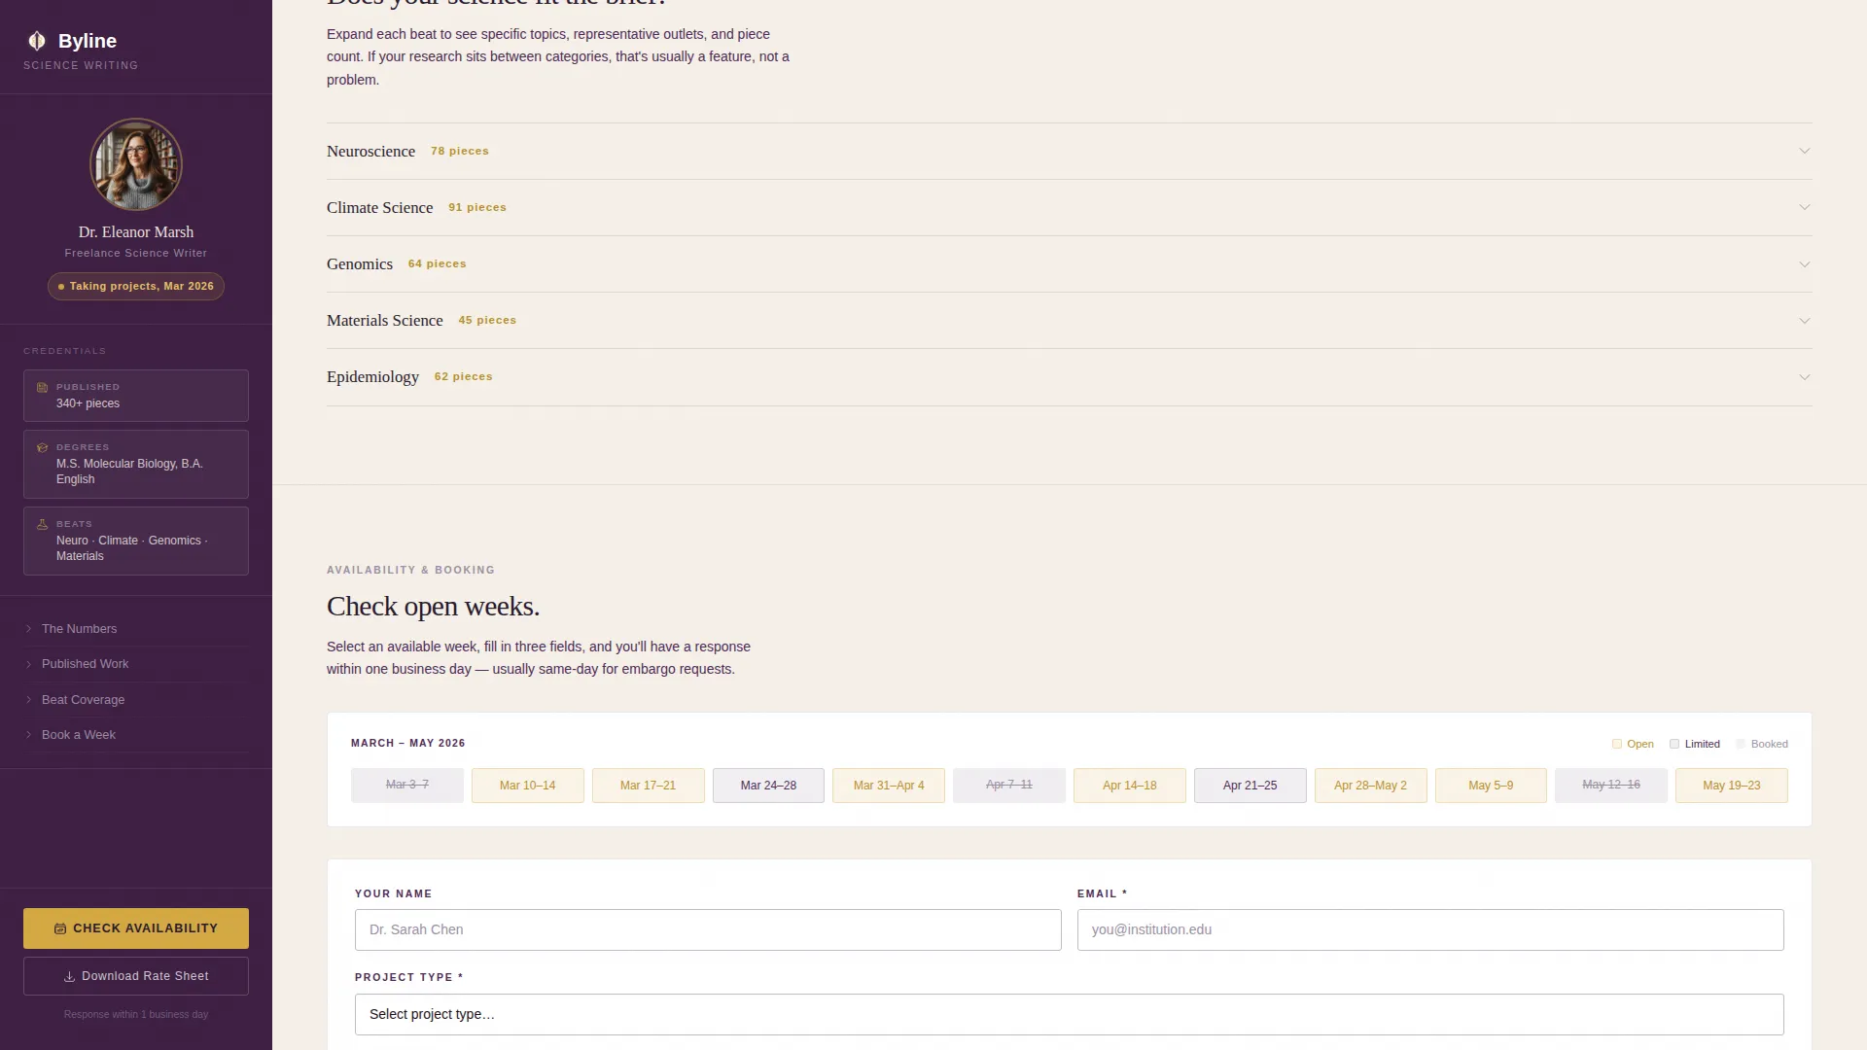Screen dimensions: 1867x1050
Task: Click the Degrees graduation cap icon
Action: tap(42, 447)
